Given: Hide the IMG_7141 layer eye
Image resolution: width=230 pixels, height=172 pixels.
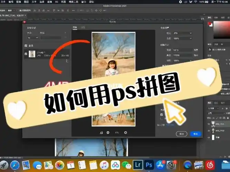Looking at the screenshot, I should (x=209, y=124).
